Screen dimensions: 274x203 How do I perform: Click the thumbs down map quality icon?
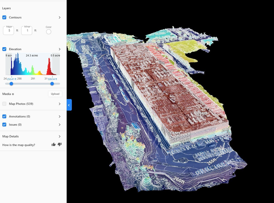tap(60, 145)
